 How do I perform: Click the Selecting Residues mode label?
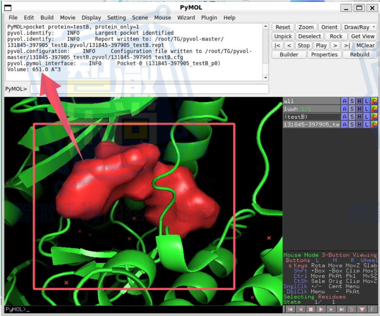(x=315, y=297)
